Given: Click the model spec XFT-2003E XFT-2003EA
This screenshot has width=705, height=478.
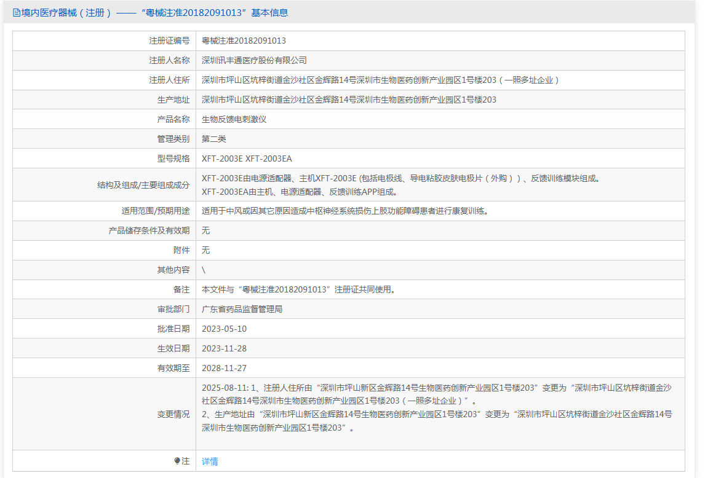Looking at the screenshot, I should point(247,159).
